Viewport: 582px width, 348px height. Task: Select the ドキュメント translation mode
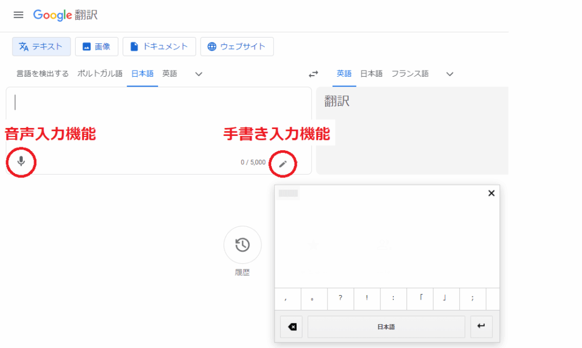[x=159, y=47]
